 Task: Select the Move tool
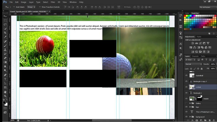pos(5,16)
